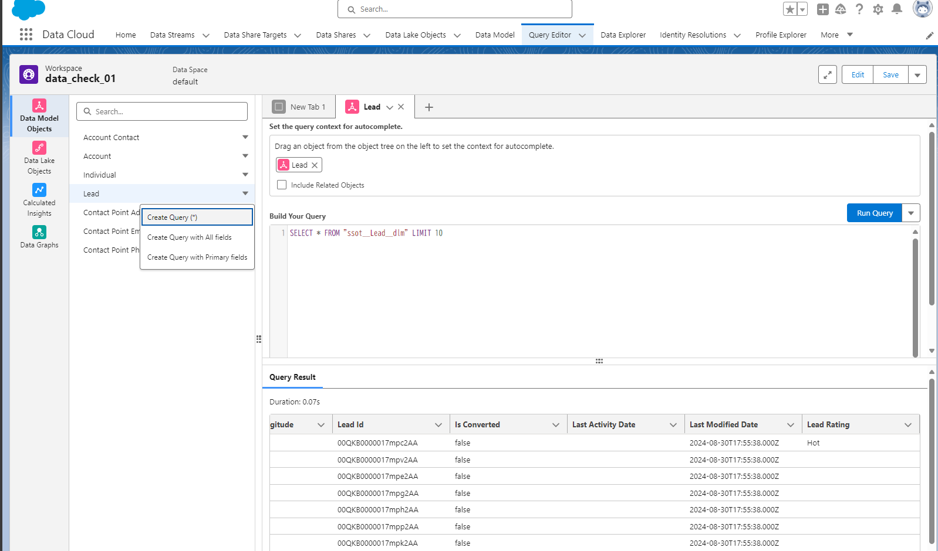Focus the global Search box
The image size is (938, 551).
(x=455, y=9)
